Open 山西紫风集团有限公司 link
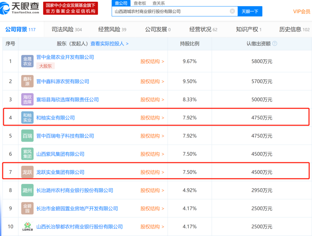The width and height of the screenshot is (312, 236). pos(60,154)
